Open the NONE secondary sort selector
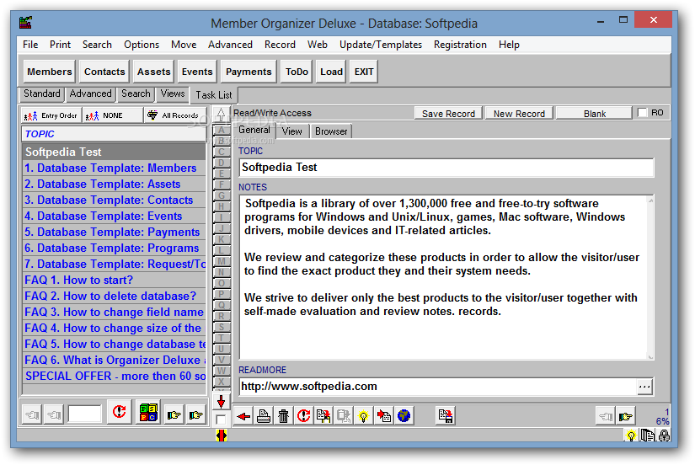 pos(113,115)
